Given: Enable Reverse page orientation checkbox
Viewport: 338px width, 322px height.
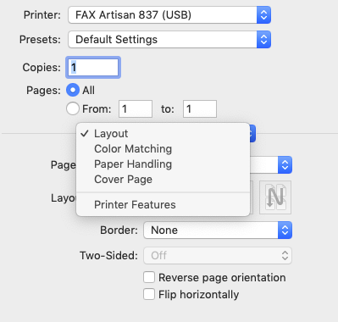Looking at the screenshot, I should [149, 277].
